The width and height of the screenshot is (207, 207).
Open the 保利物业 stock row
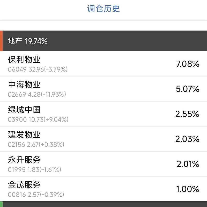103,64
